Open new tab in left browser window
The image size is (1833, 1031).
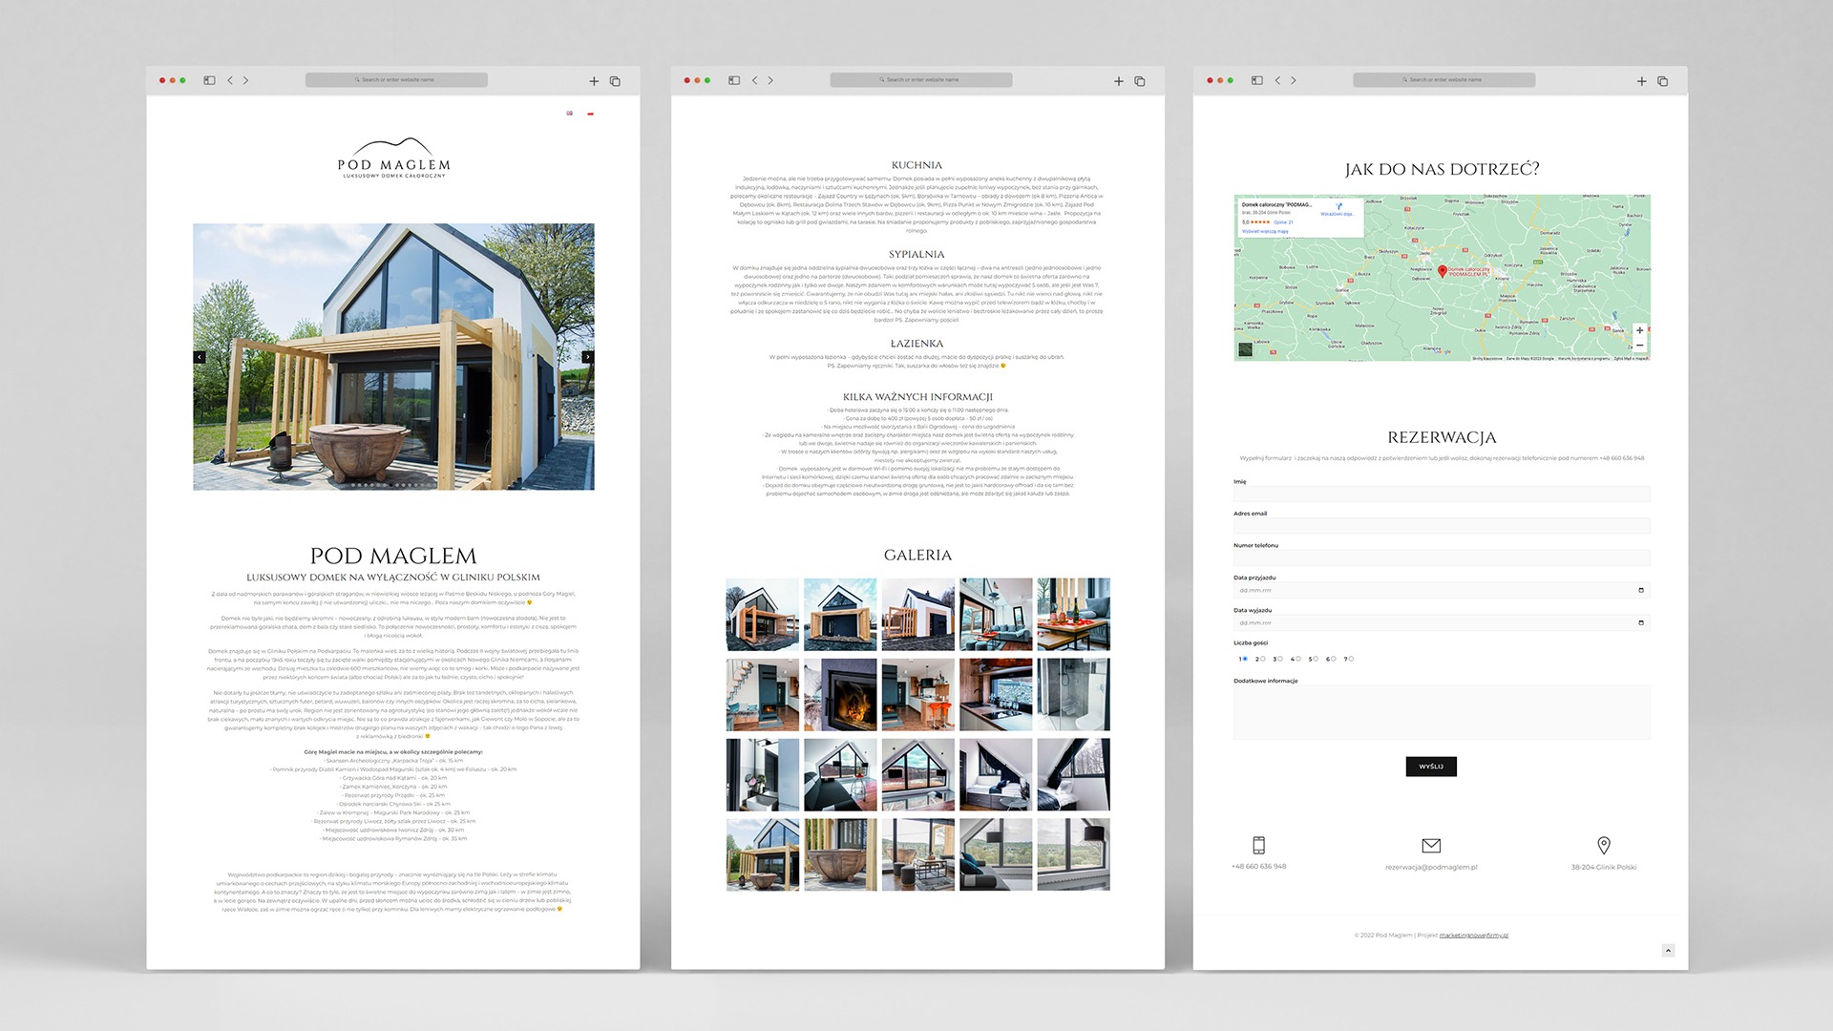tap(594, 81)
